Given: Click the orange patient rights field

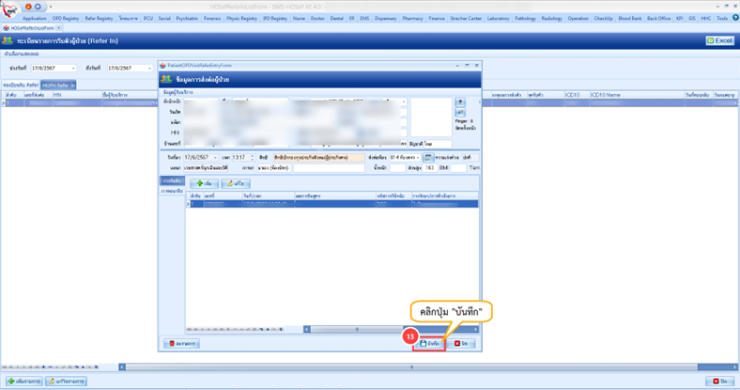Looking at the screenshot, I should 318,158.
